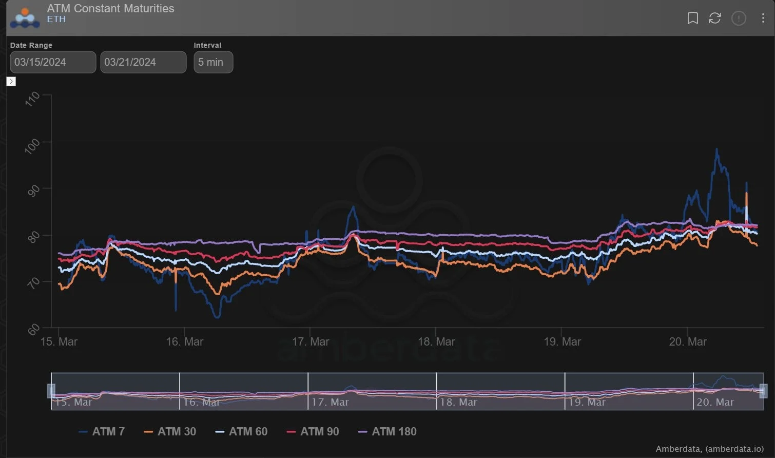Toggle ATM 60 series in legend
Viewport: 775px width, 458px height.
coord(241,432)
